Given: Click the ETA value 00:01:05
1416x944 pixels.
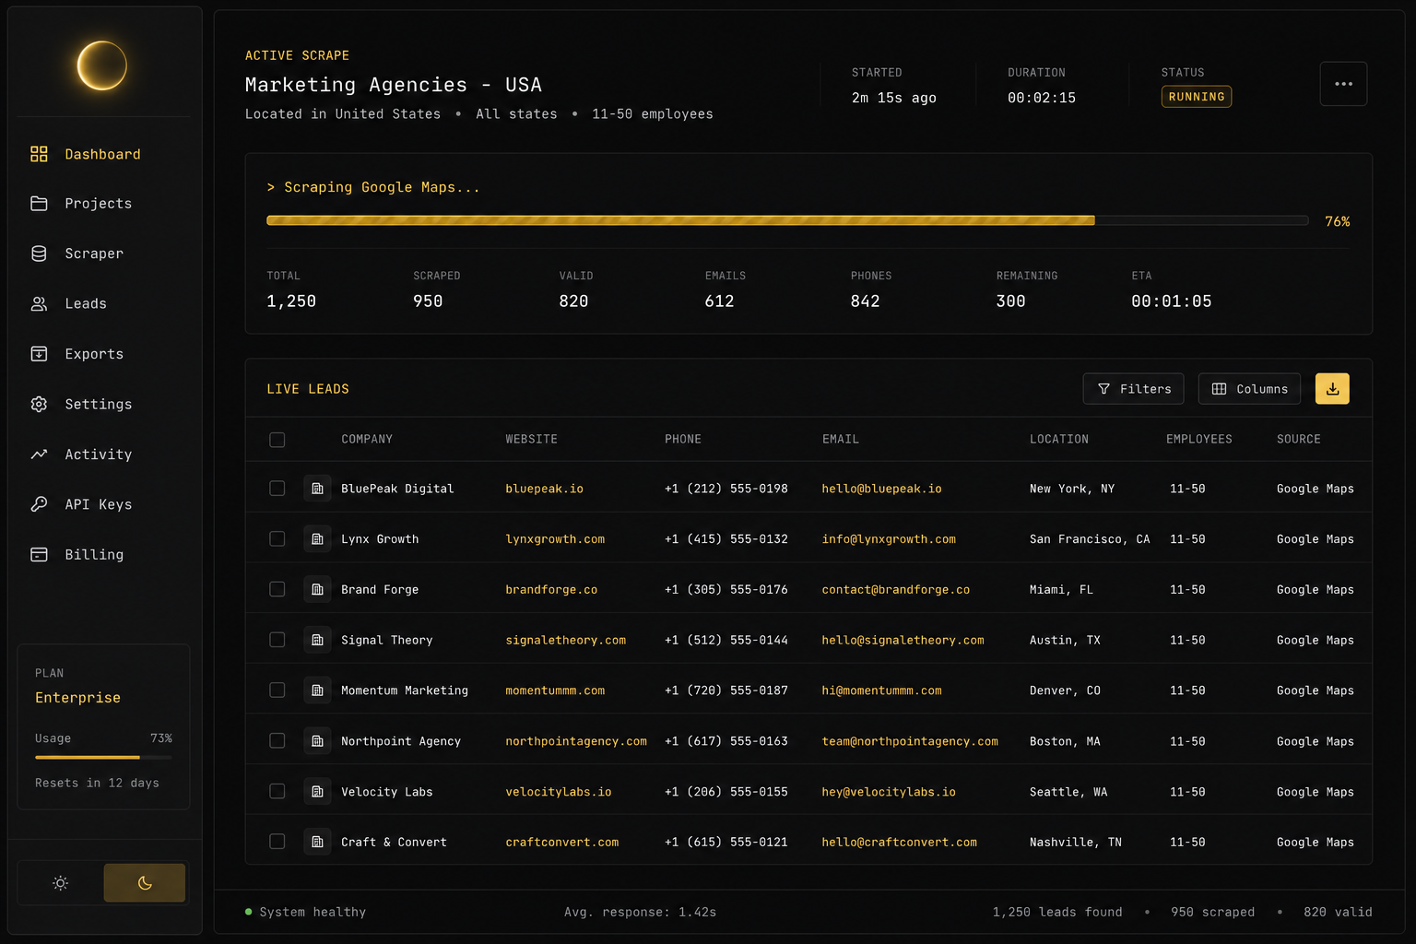Looking at the screenshot, I should click(x=1172, y=301).
